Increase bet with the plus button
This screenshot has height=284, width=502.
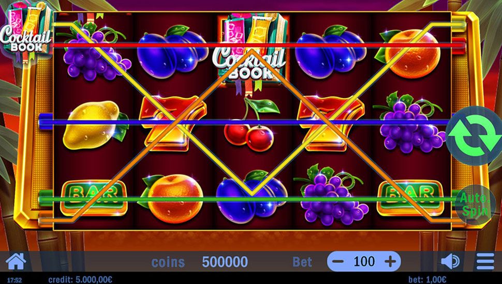click(x=390, y=262)
